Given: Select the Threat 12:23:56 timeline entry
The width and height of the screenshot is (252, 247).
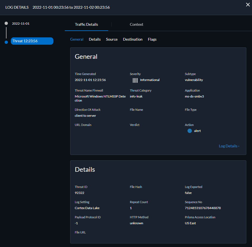Looking at the screenshot, I should point(32,41).
